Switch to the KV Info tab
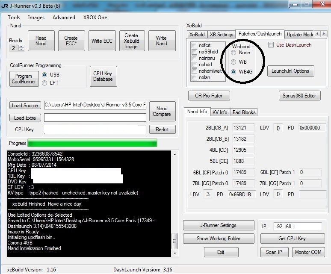Image resolution: width=331 pixels, height=274 pixels. coord(220,112)
